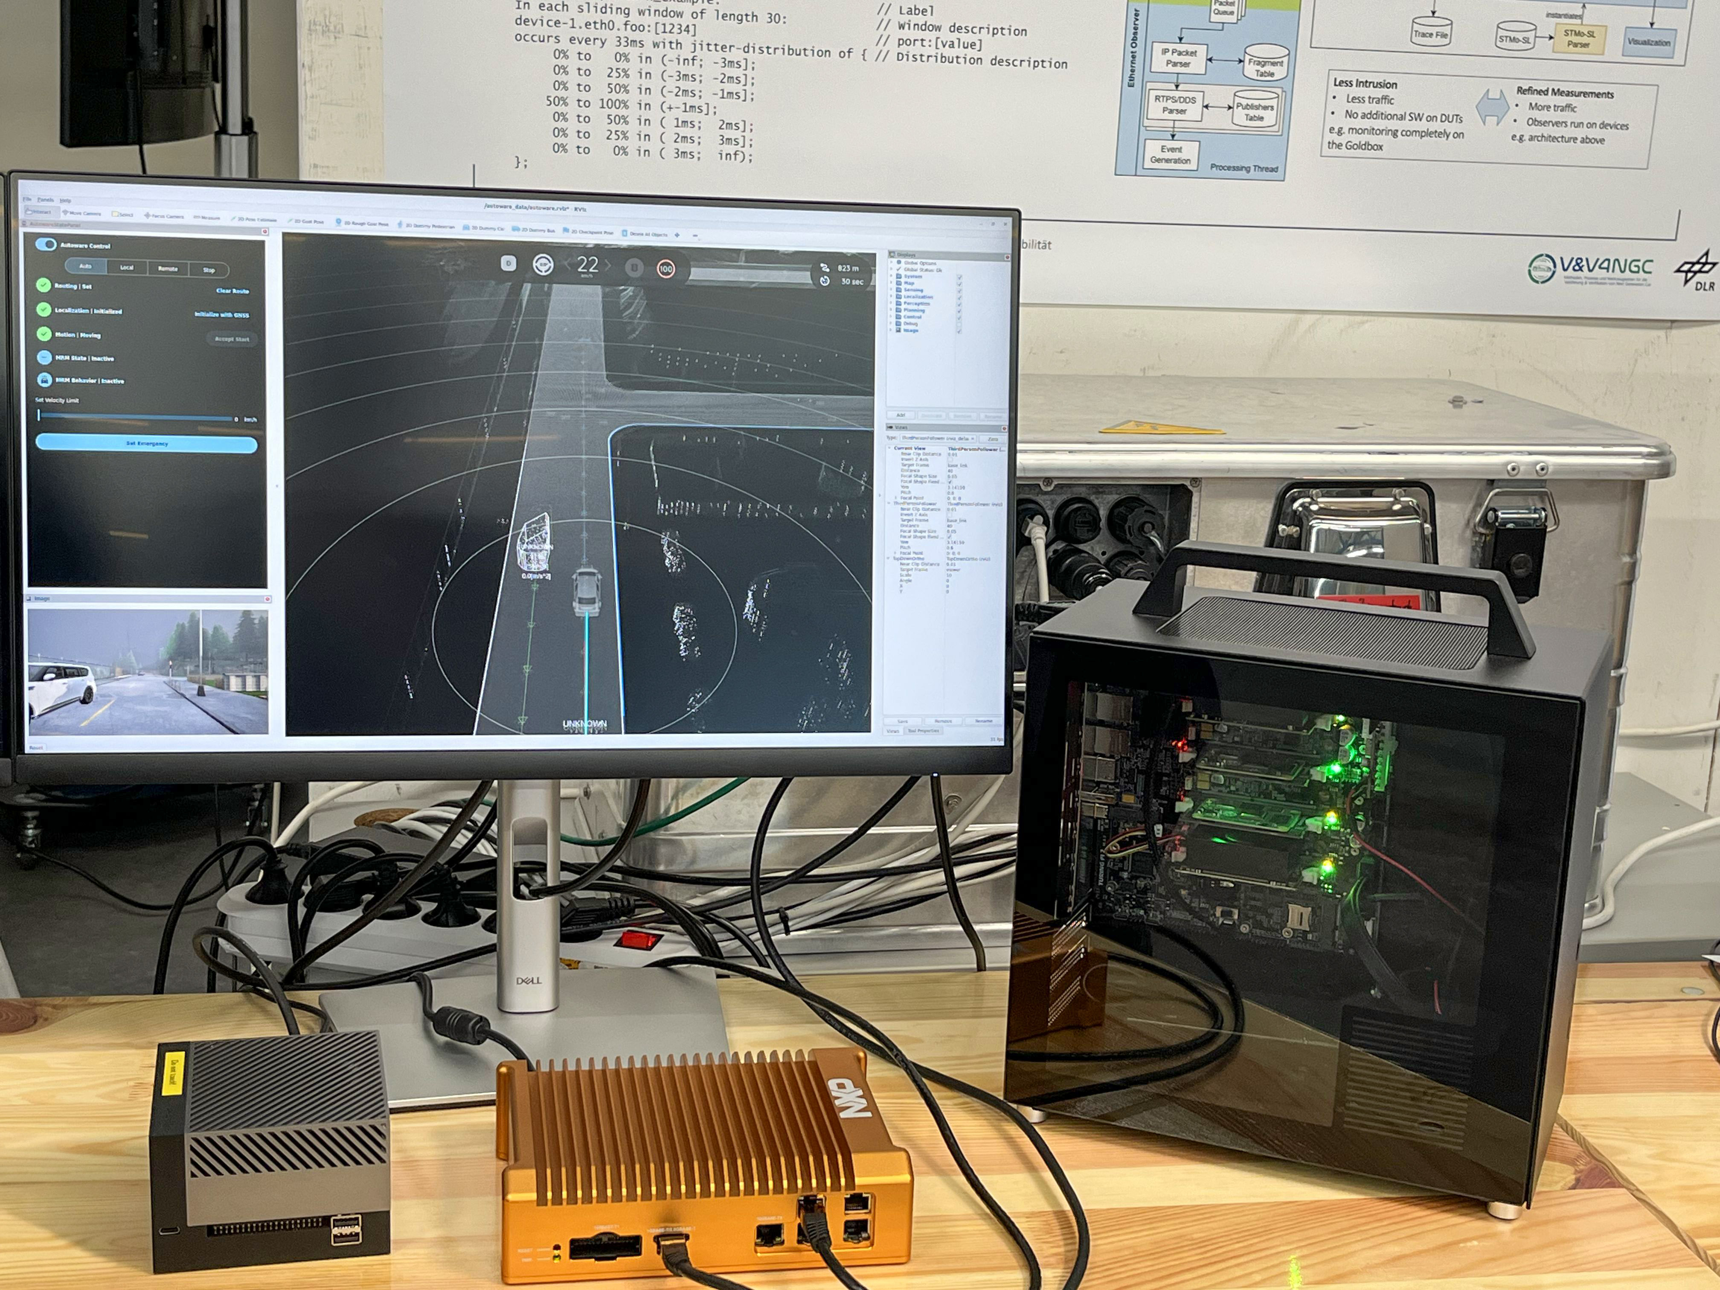Open the Panels menu
Viewport: 1720px width, 1290px height.
coord(45,200)
